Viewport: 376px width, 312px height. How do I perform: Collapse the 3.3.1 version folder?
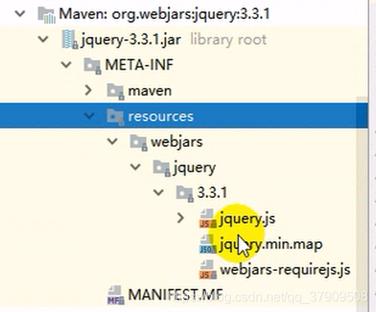click(x=158, y=192)
